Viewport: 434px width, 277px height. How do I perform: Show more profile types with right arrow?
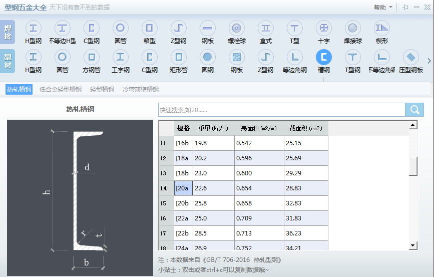(429, 61)
